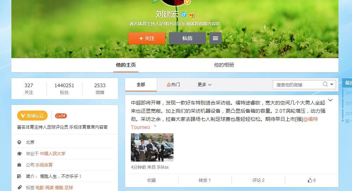Screen dimensions: 352x191
Task: Click 评论 2 to view comments
Action: 258,180
